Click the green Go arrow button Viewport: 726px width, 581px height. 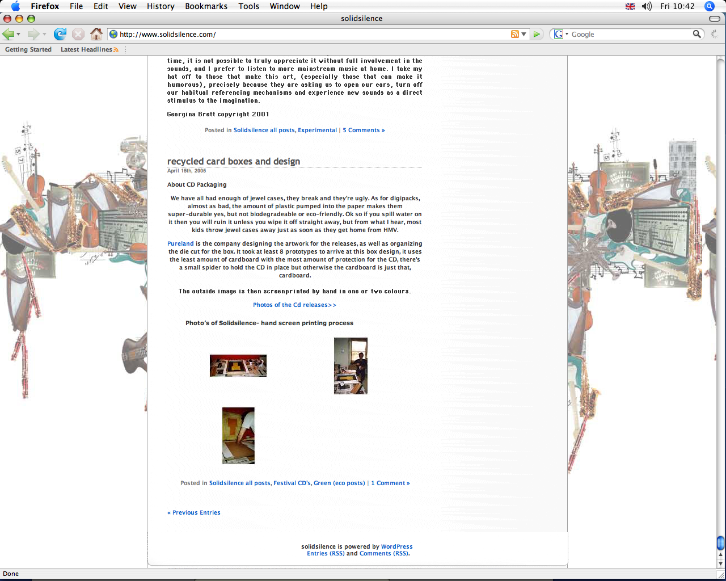537,34
